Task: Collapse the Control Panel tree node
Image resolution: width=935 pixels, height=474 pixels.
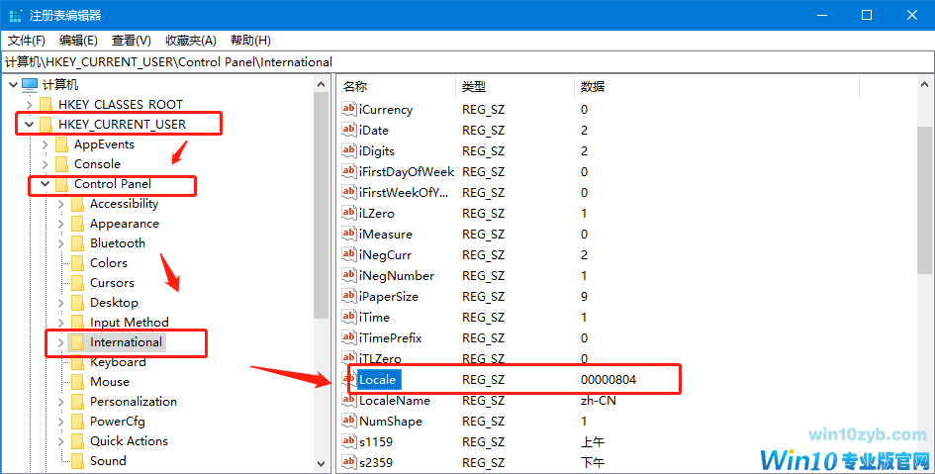Action: (x=45, y=184)
